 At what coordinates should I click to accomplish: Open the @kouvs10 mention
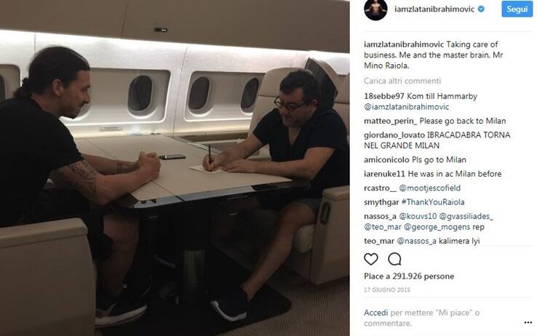click(x=418, y=216)
